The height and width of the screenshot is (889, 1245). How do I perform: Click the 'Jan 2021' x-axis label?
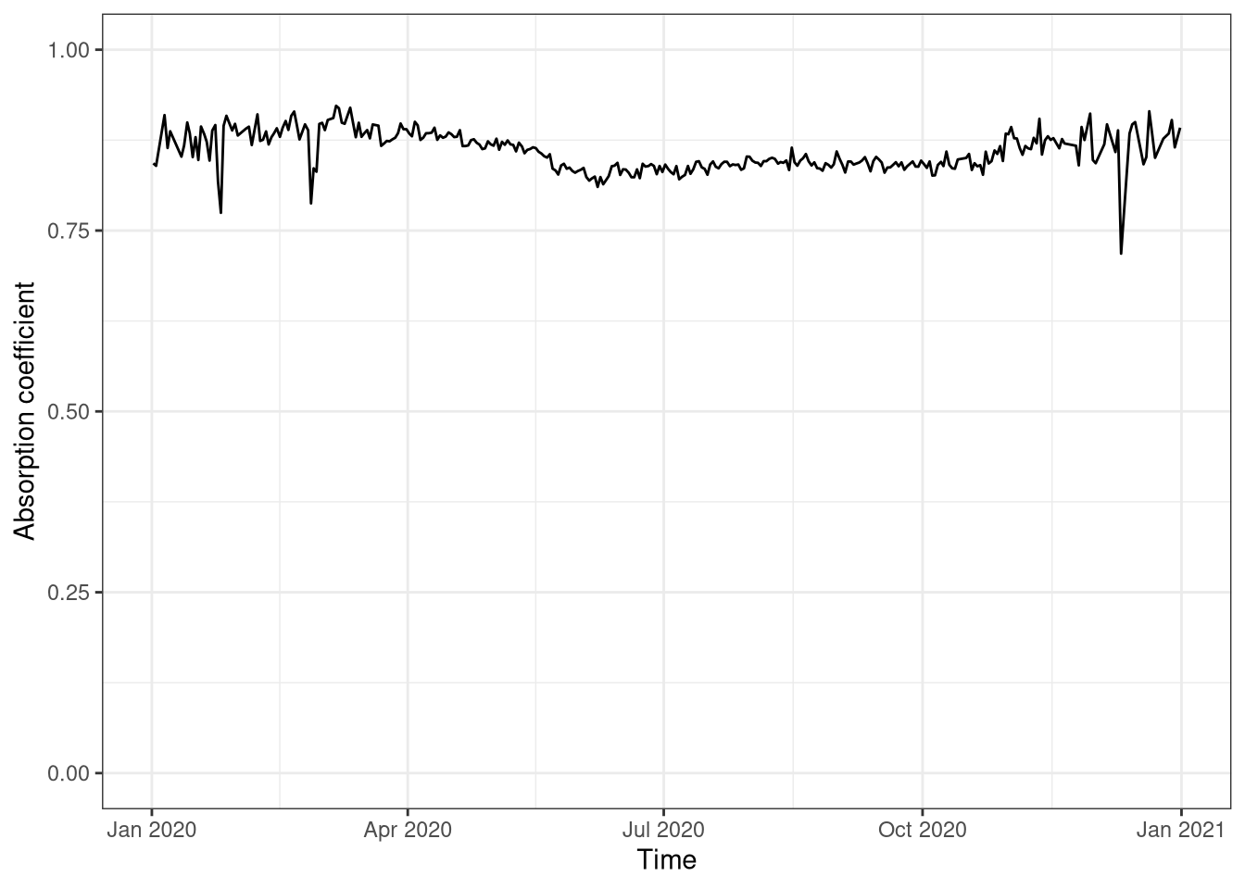1181,830
